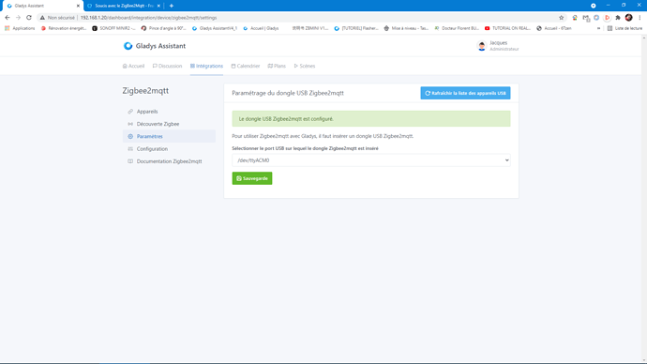
Task: Open Intégrations menu item
Action: (x=206, y=66)
